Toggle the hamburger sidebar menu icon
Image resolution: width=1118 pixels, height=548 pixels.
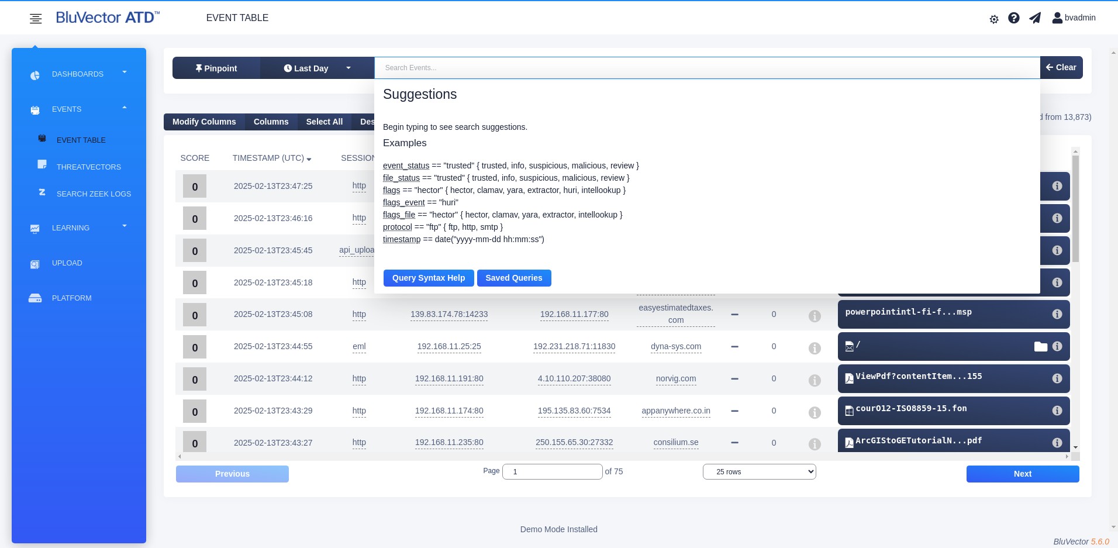coord(36,19)
